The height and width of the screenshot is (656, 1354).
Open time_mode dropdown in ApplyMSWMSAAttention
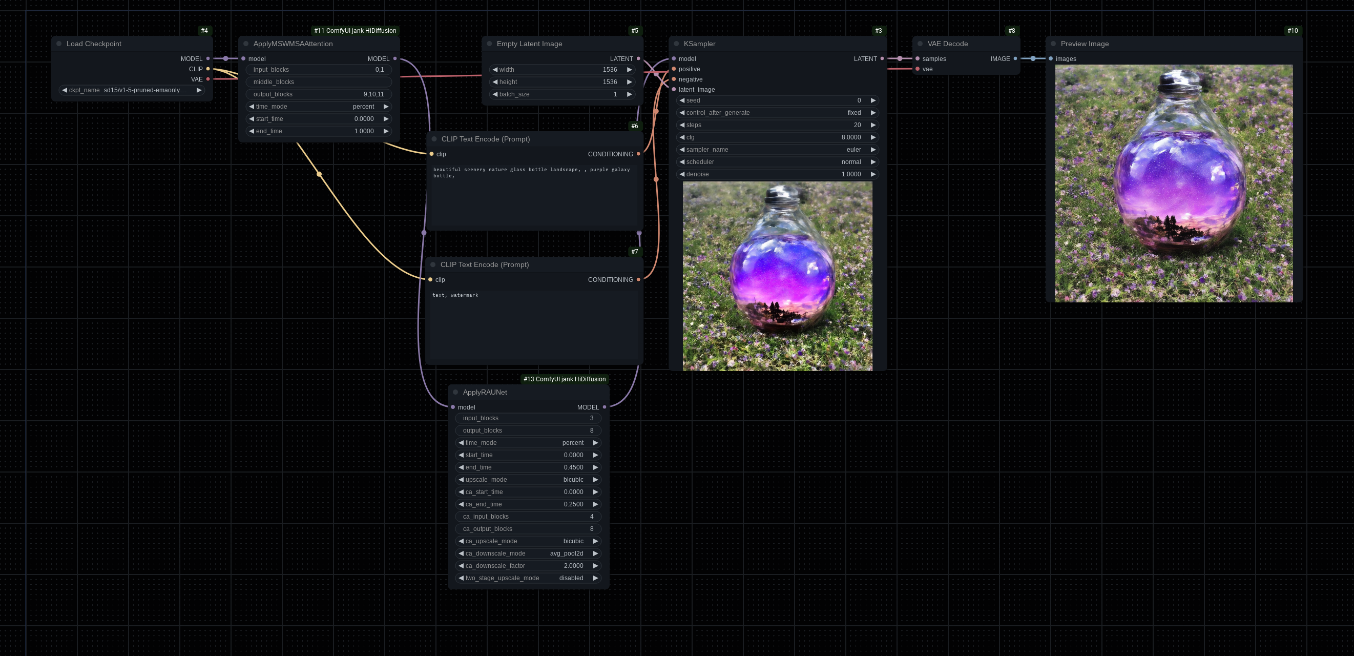pos(319,106)
